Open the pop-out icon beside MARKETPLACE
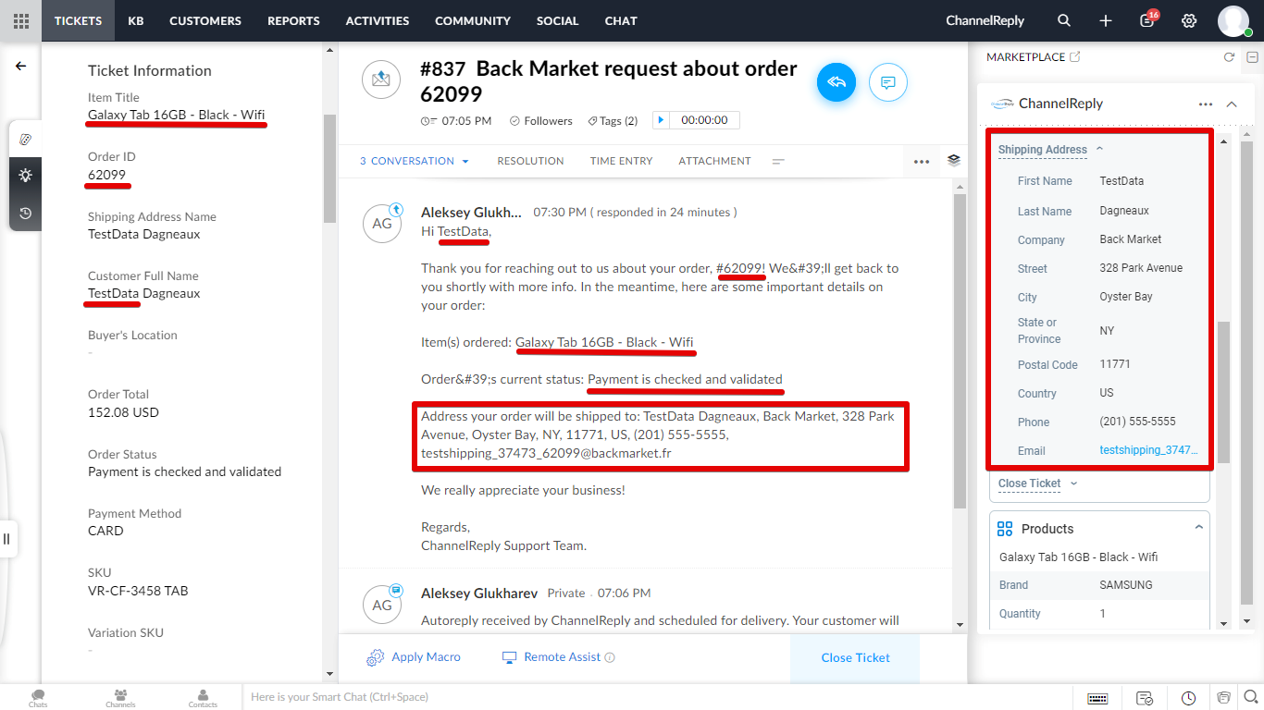Viewport: 1264px width, 710px height. click(1074, 57)
